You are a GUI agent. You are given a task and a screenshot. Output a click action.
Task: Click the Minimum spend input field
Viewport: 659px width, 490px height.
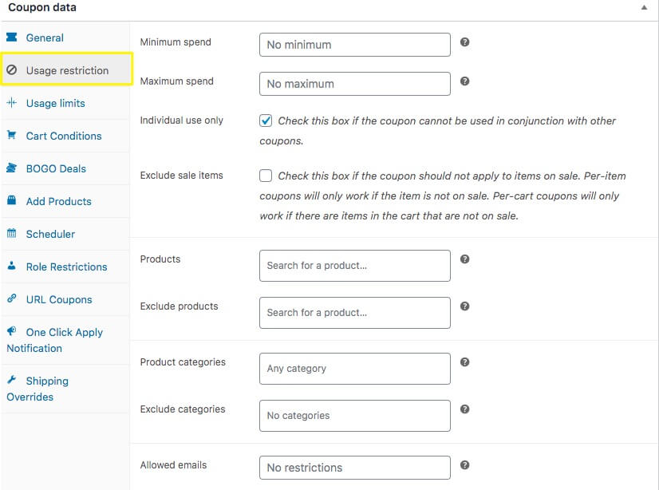click(354, 45)
